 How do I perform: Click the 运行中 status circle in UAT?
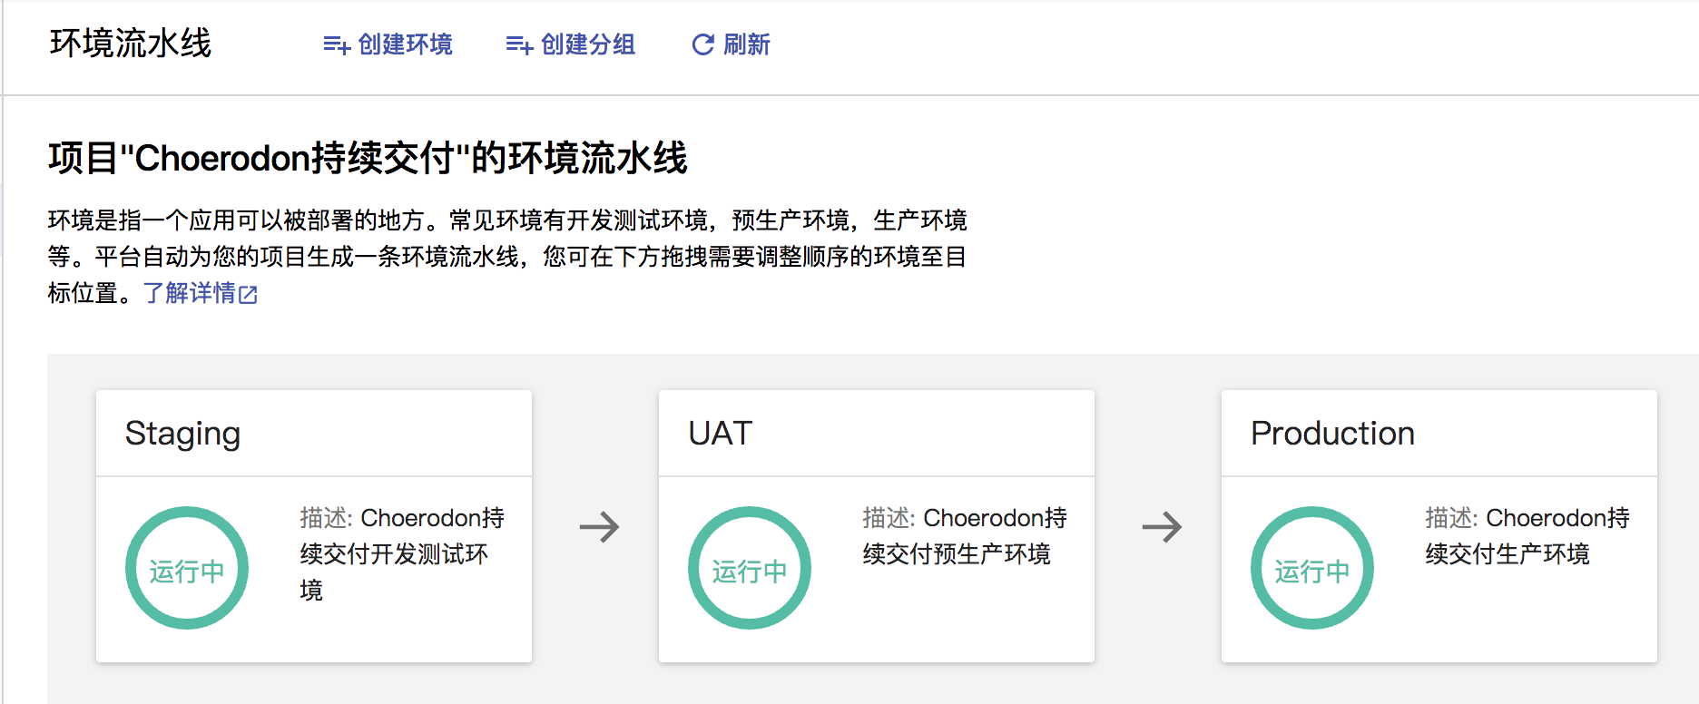click(x=750, y=568)
